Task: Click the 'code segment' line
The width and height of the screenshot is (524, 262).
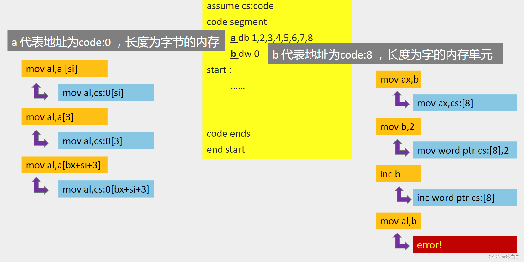Action: pyautogui.click(x=237, y=22)
